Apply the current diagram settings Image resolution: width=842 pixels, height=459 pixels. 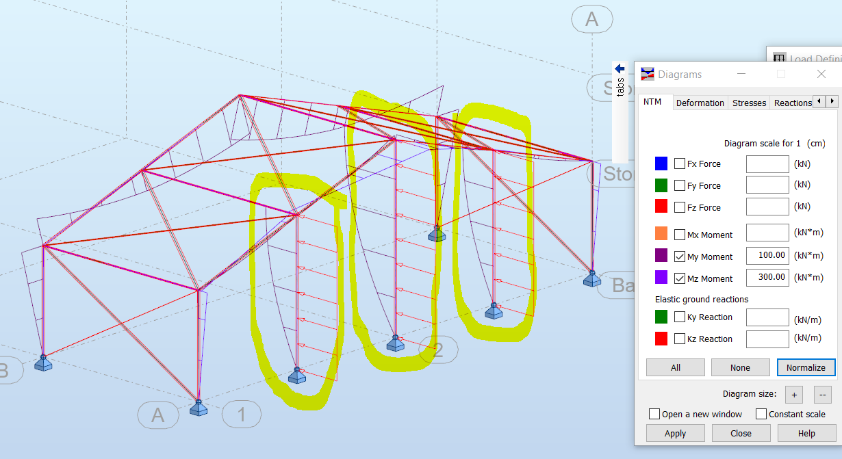tap(675, 433)
